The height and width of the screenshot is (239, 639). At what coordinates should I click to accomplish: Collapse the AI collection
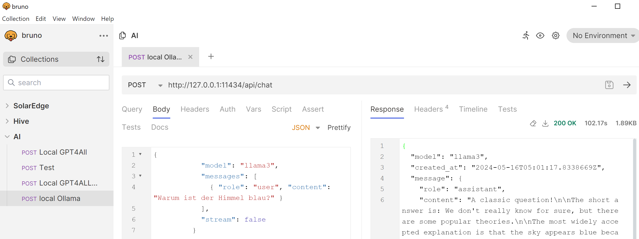click(x=7, y=137)
